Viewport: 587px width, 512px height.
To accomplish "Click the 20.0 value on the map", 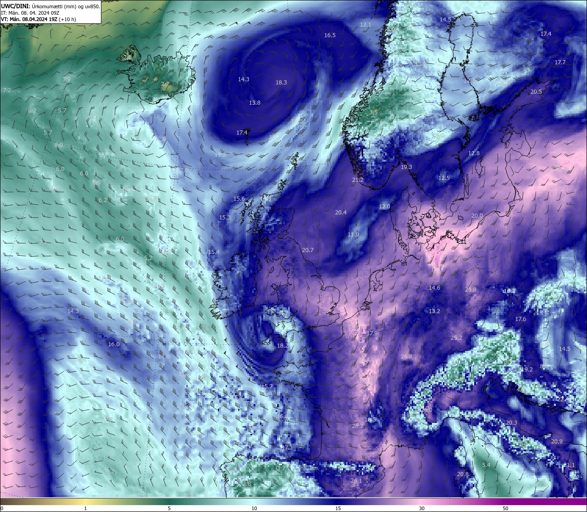I will point(477,216).
